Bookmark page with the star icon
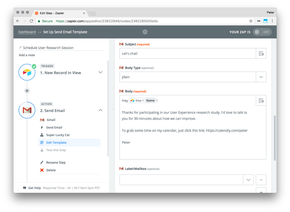290x212 pixels. 251,21
